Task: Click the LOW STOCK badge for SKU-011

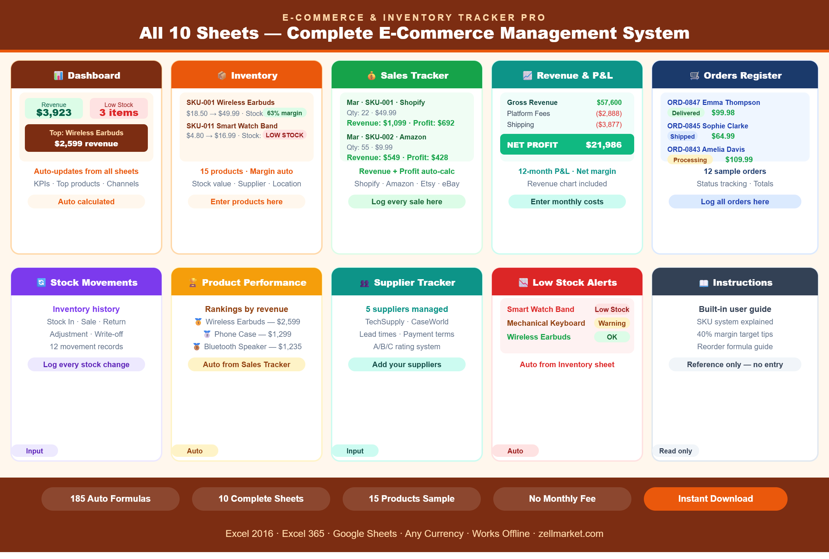Action: click(x=284, y=135)
